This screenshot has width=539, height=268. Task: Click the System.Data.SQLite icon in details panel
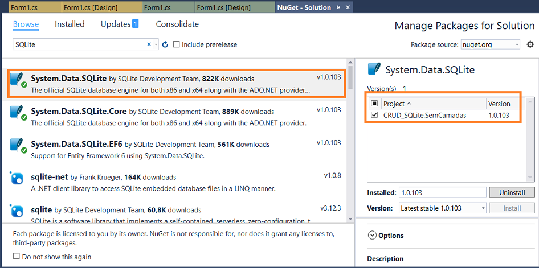click(374, 69)
